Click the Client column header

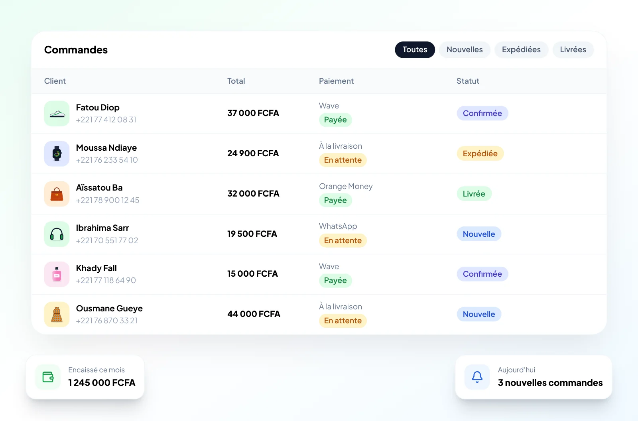55,81
